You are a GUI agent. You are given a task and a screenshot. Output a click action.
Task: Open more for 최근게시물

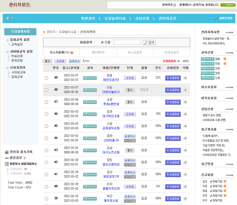point(230,129)
